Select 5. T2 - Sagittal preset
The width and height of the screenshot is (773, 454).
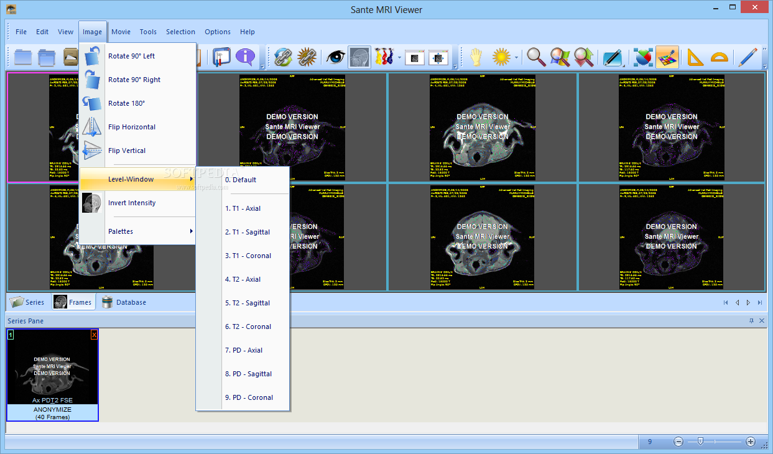[243, 303]
